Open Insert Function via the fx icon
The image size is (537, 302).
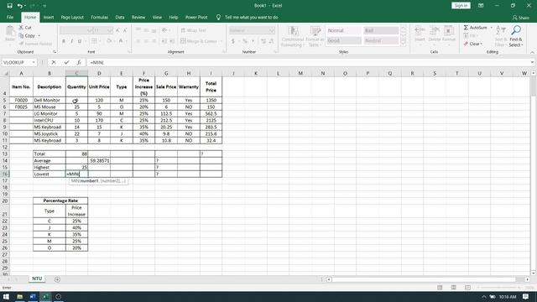pyautogui.click(x=79, y=62)
